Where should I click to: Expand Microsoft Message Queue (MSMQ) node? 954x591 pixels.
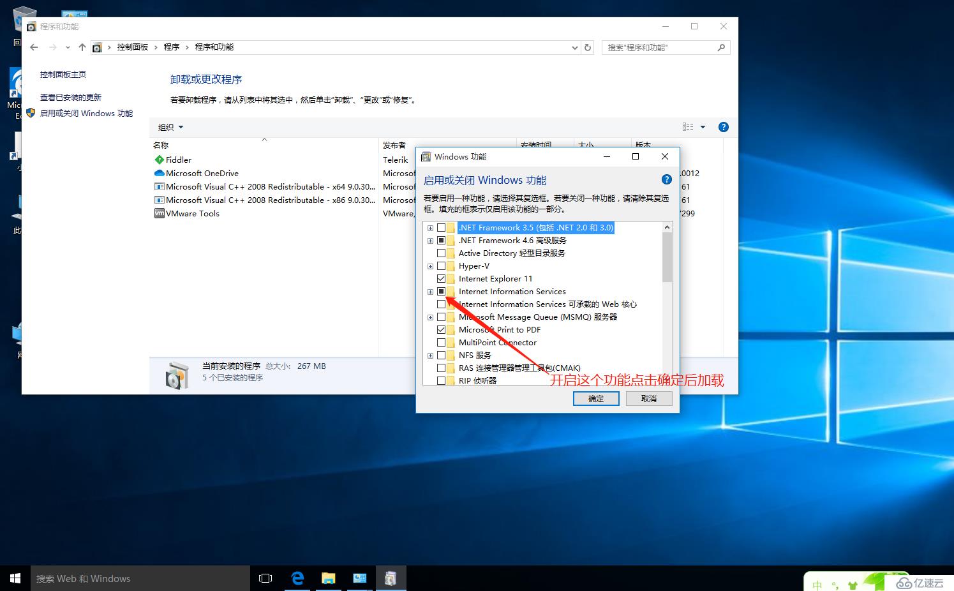point(430,317)
